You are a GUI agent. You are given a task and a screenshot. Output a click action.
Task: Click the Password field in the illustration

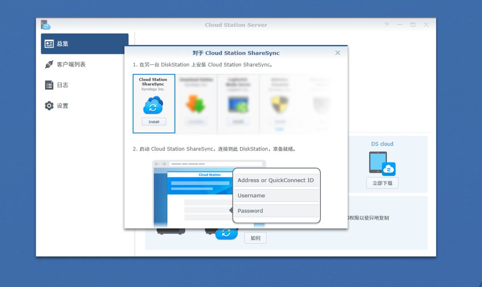[276, 211]
